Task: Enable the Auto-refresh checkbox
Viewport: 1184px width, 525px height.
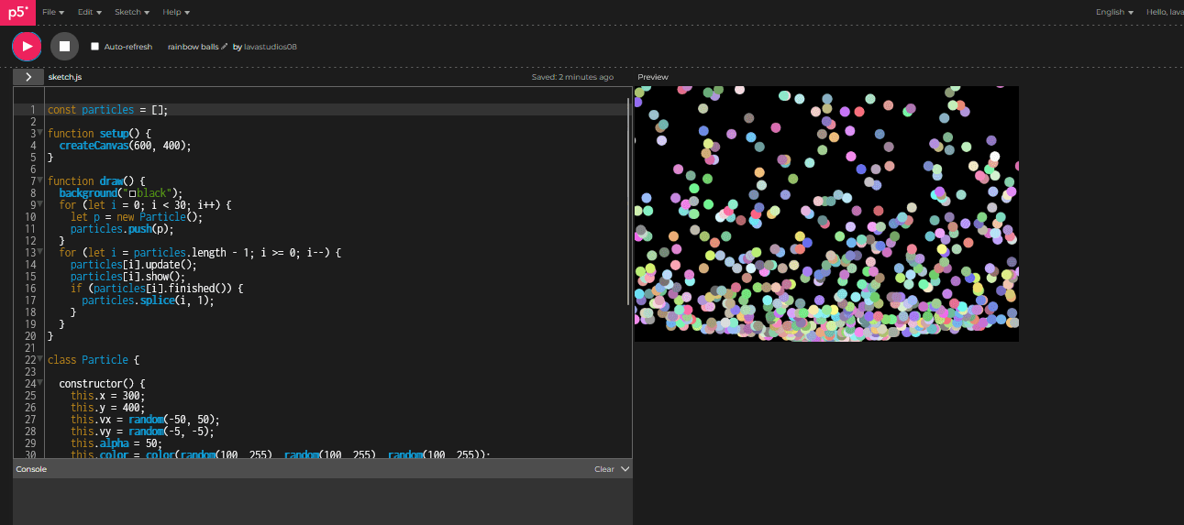Action: tap(94, 47)
